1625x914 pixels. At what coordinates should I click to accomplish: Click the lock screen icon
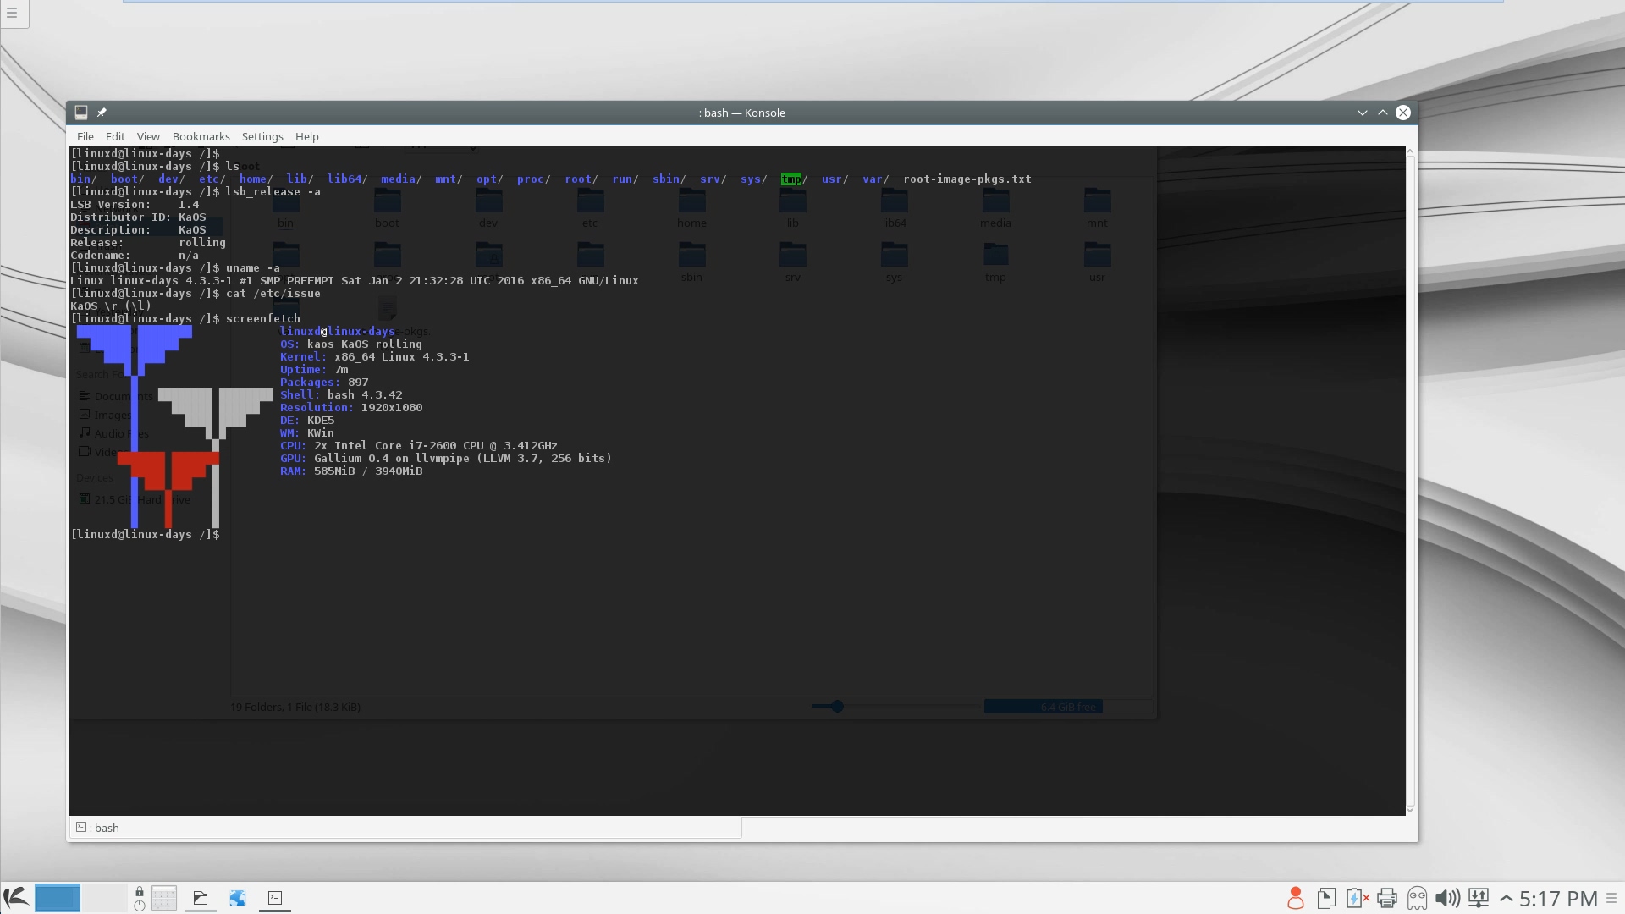click(140, 891)
